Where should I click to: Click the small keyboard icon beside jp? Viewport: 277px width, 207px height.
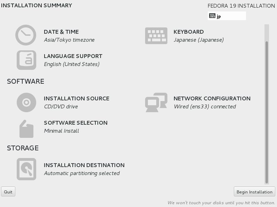click(x=212, y=16)
